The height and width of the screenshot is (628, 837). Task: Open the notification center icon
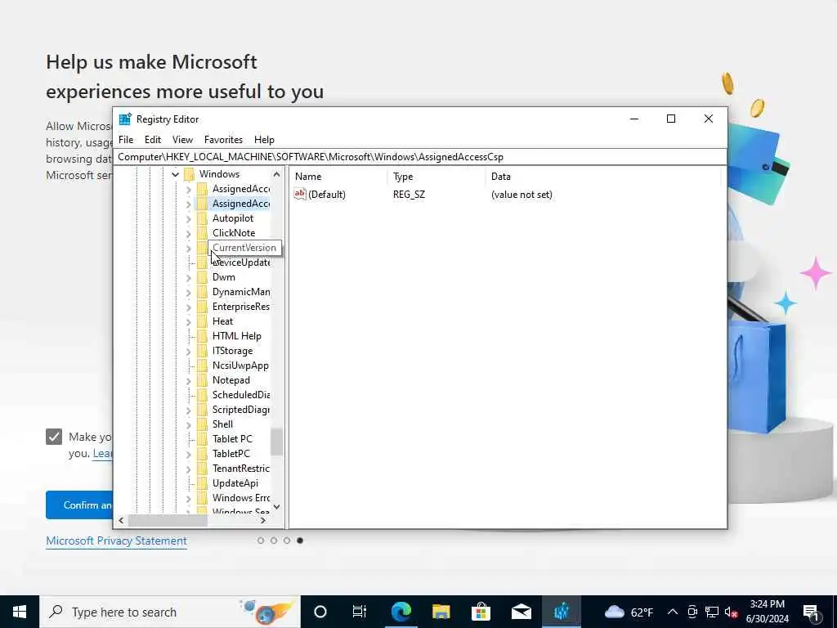coord(812,612)
